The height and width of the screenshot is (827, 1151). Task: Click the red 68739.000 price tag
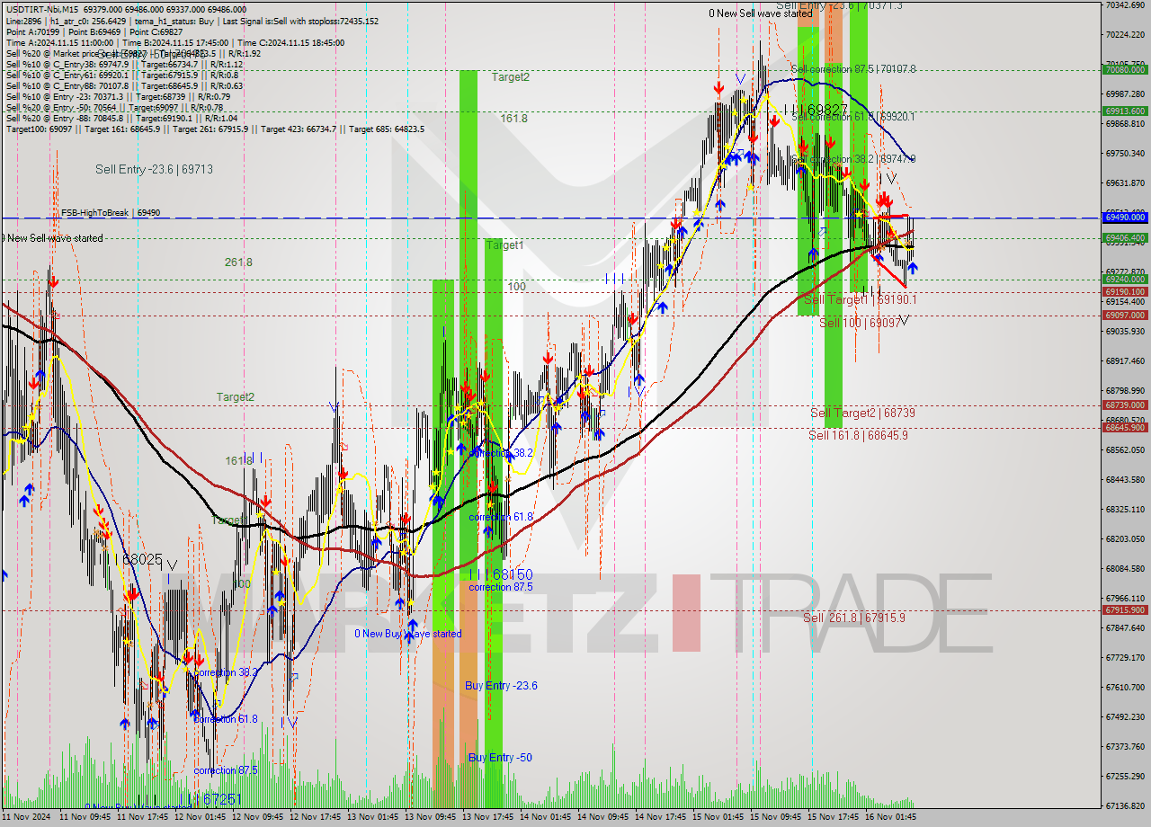click(x=1124, y=405)
